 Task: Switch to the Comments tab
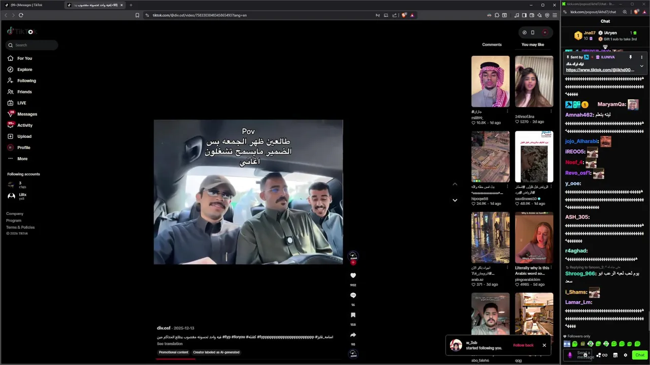click(x=492, y=45)
